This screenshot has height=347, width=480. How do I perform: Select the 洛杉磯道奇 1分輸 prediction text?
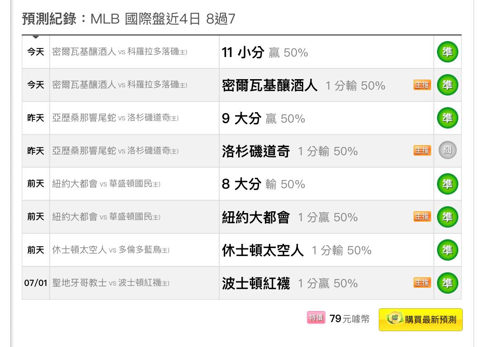(x=290, y=151)
